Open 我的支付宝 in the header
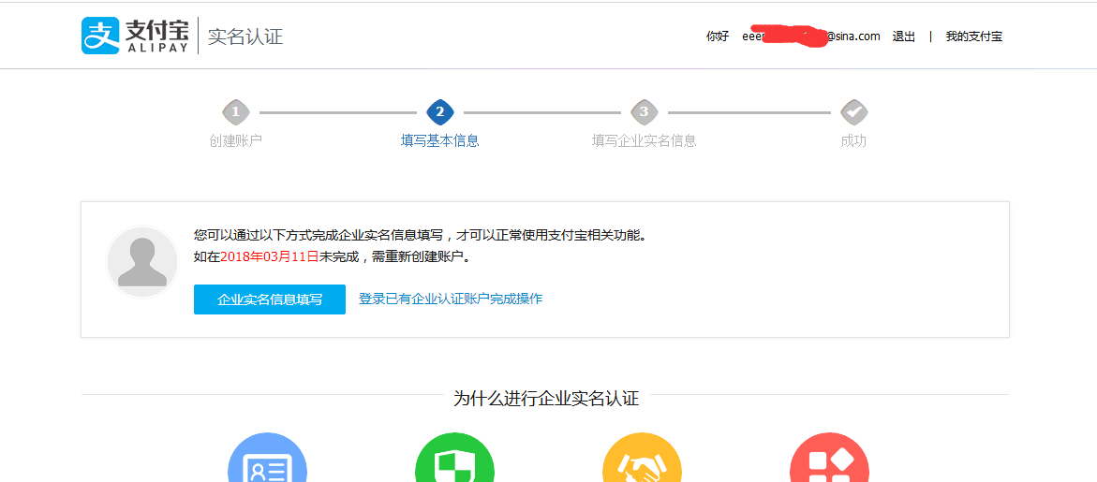The height and width of the screenshot is (482, 1097). pyautogui.click(x=973, y=37)
